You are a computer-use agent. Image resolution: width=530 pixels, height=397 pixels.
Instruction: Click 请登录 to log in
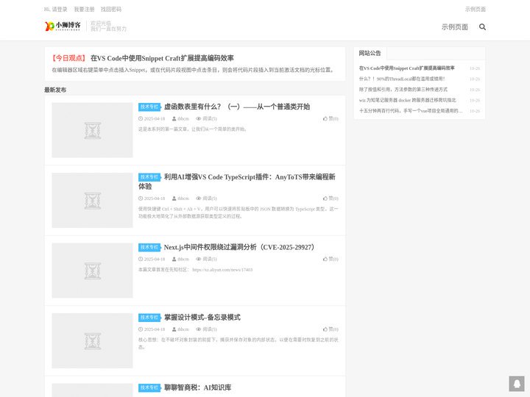pos(60,9)
